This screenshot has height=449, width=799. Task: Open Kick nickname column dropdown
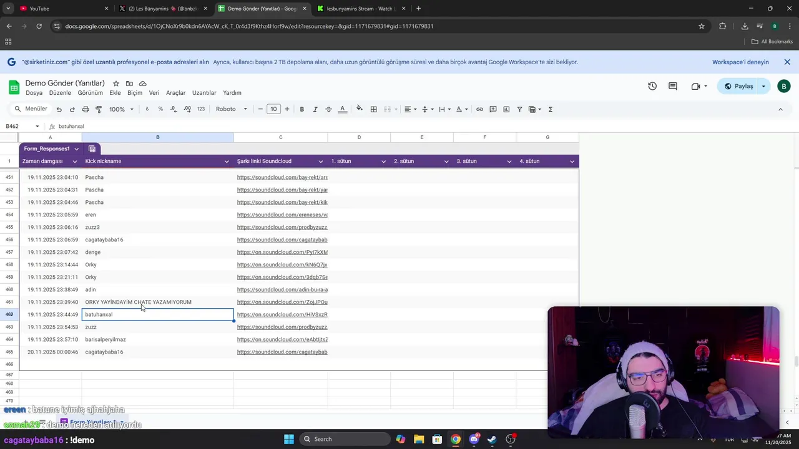click(x=227, y=162)
